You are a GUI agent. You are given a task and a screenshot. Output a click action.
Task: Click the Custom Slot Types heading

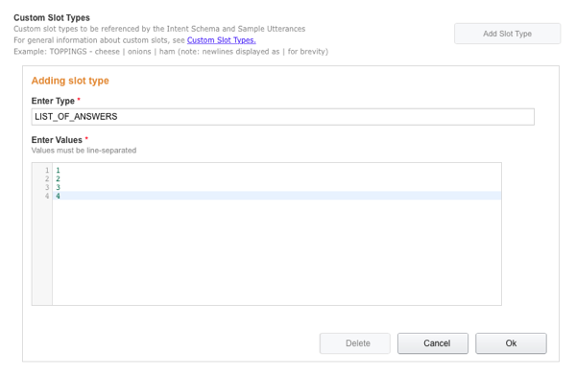[x=52, y=17]
